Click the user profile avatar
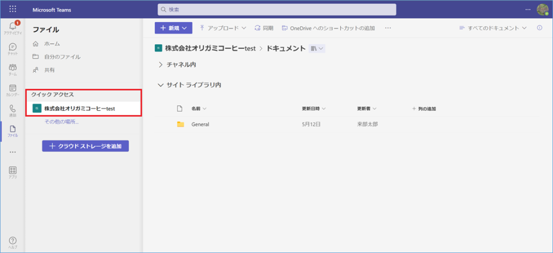The image size is (553, 253). pos(542,10)
